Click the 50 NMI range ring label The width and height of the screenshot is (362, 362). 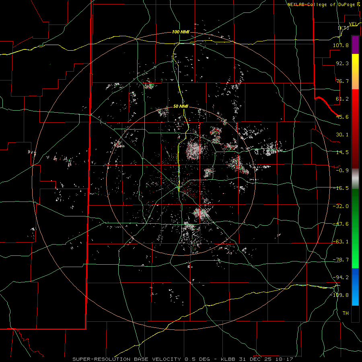181,107
